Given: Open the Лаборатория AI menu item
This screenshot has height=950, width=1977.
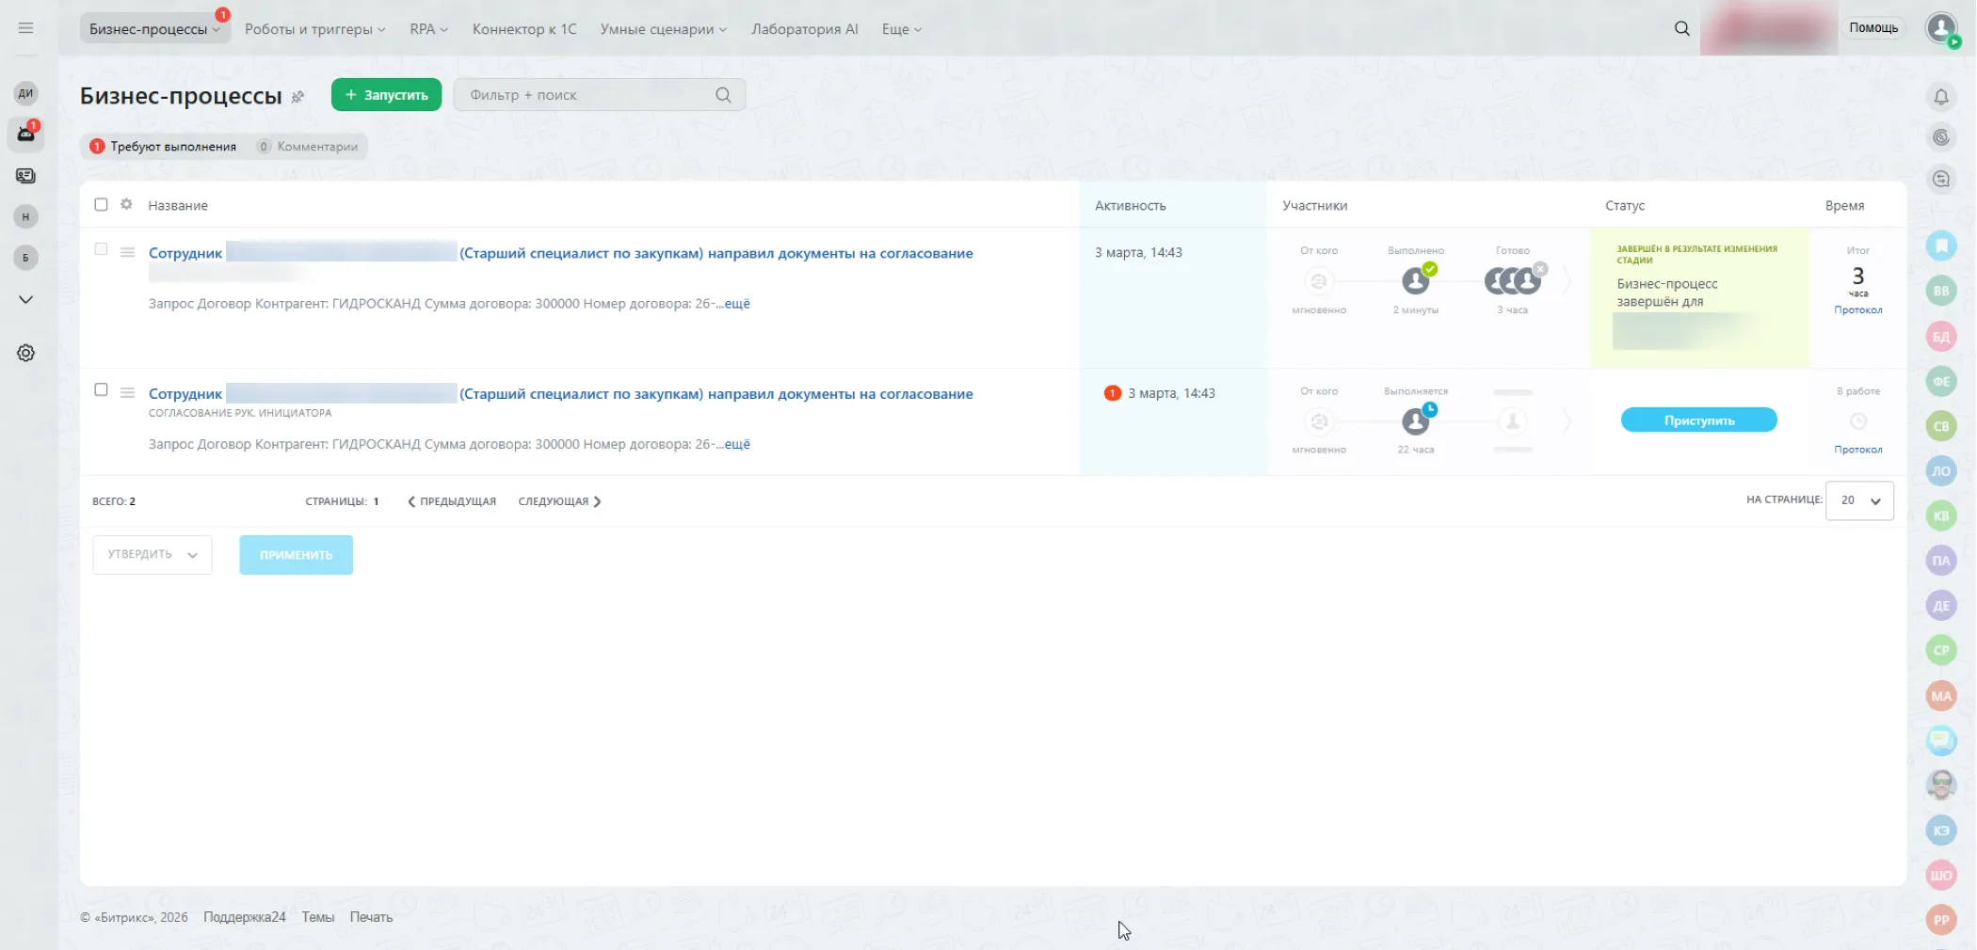Looking at the screenshot, I should point(804,29).
